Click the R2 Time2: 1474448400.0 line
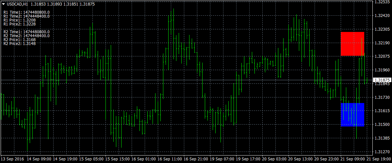The height and width of the screenshot is (163, 392). tap(26, 36)
